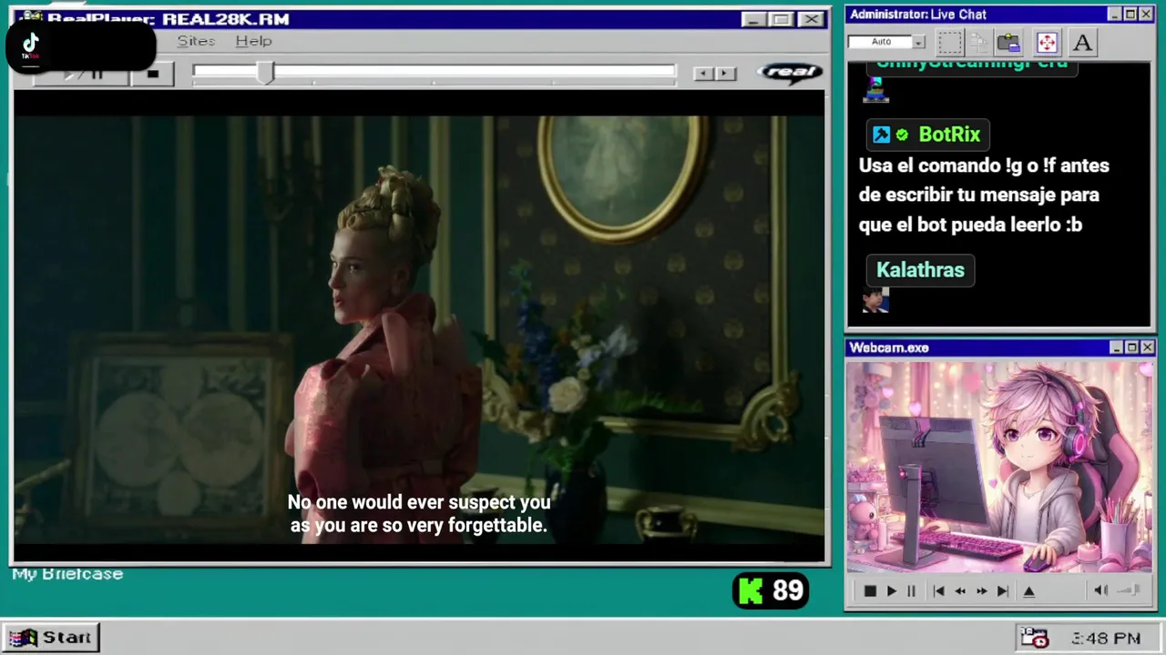Click the Paste icon in Live Chat toolbar
The width and height of the screenshot is (1166, 655).
point(1008,42)
